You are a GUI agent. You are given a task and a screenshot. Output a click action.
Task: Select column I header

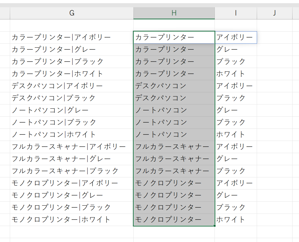click(x=236, y=13)
